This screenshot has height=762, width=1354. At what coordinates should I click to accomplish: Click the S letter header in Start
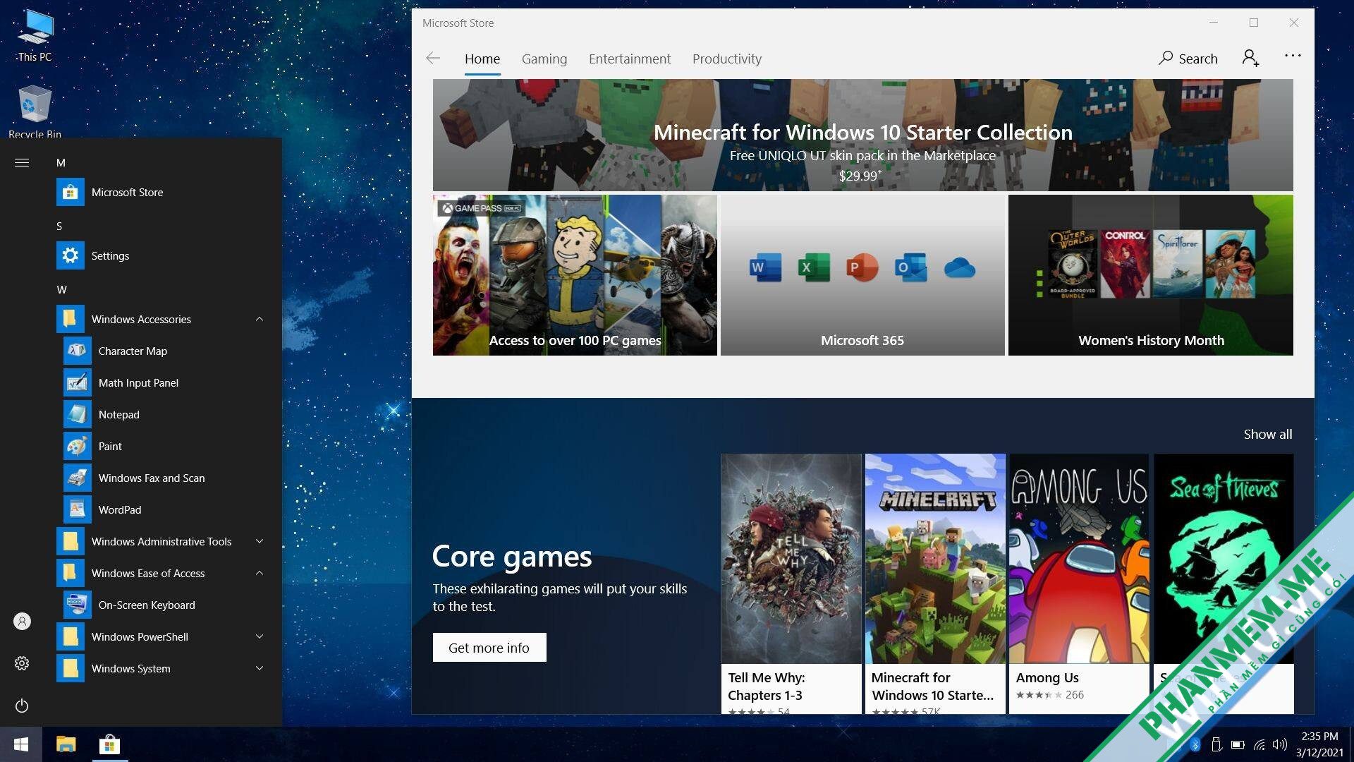coord(59,226)
